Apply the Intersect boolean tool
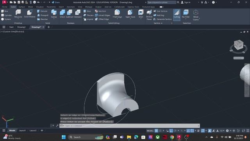 coord(78,14)
